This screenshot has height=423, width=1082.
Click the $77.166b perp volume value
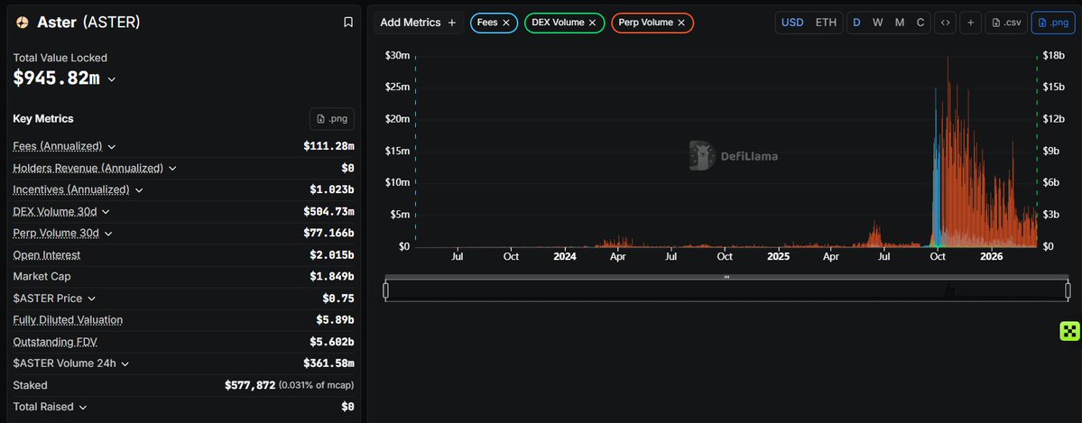(x=328, y=234)
